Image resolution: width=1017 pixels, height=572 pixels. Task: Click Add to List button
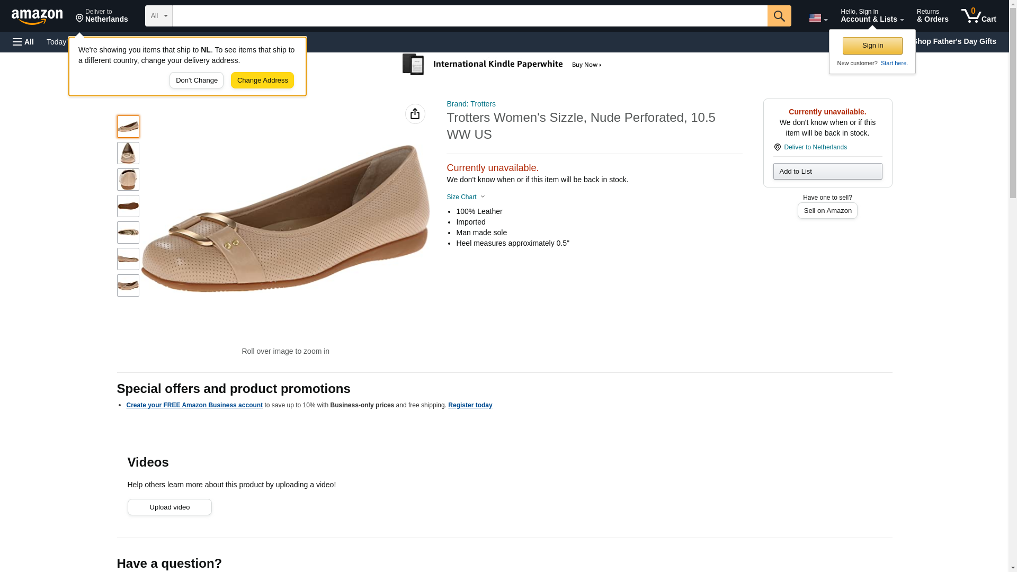click(x=827, y=172)
